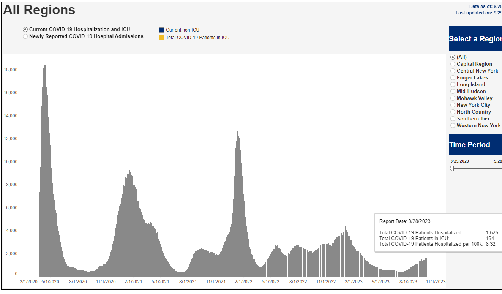502x294 pixels.
Task: Select the (All) regions radio button
Action: (453, 57)
